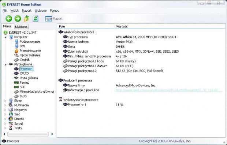
Task: Click the Producent procesora group header
Action: coord(75,80)
